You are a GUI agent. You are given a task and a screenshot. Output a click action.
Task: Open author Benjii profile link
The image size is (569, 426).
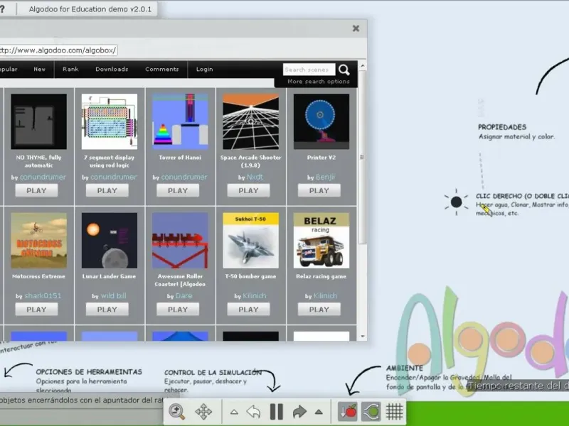[325, 177]
